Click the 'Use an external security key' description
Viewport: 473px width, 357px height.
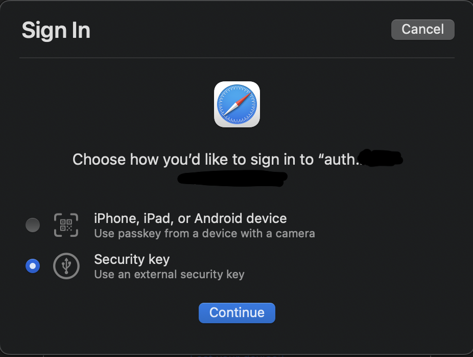[x=169, y=274]
